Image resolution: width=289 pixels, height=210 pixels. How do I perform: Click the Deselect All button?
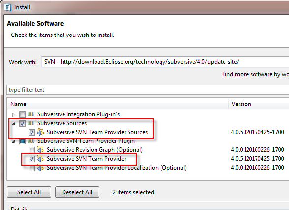(77, 192)
